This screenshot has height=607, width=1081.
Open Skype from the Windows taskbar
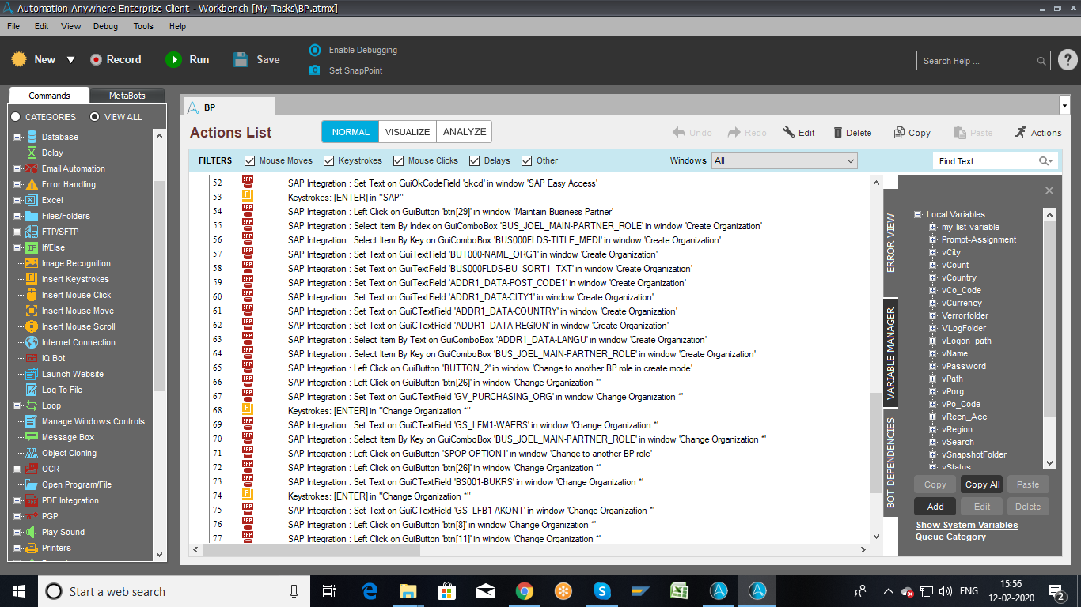coord(602,590)
